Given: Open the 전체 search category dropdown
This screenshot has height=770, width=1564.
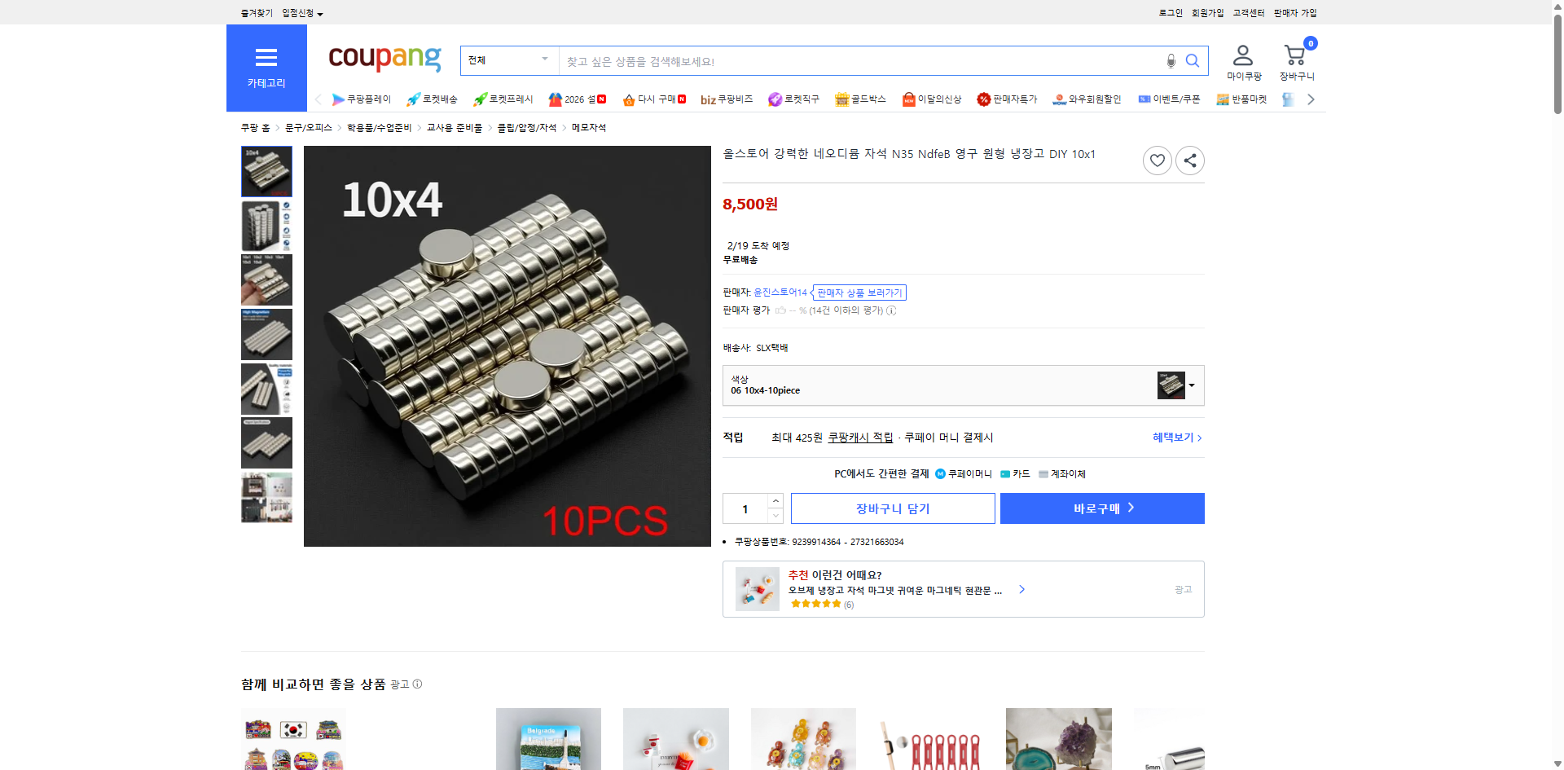Looking at the screenshot, I should [508, 59].
